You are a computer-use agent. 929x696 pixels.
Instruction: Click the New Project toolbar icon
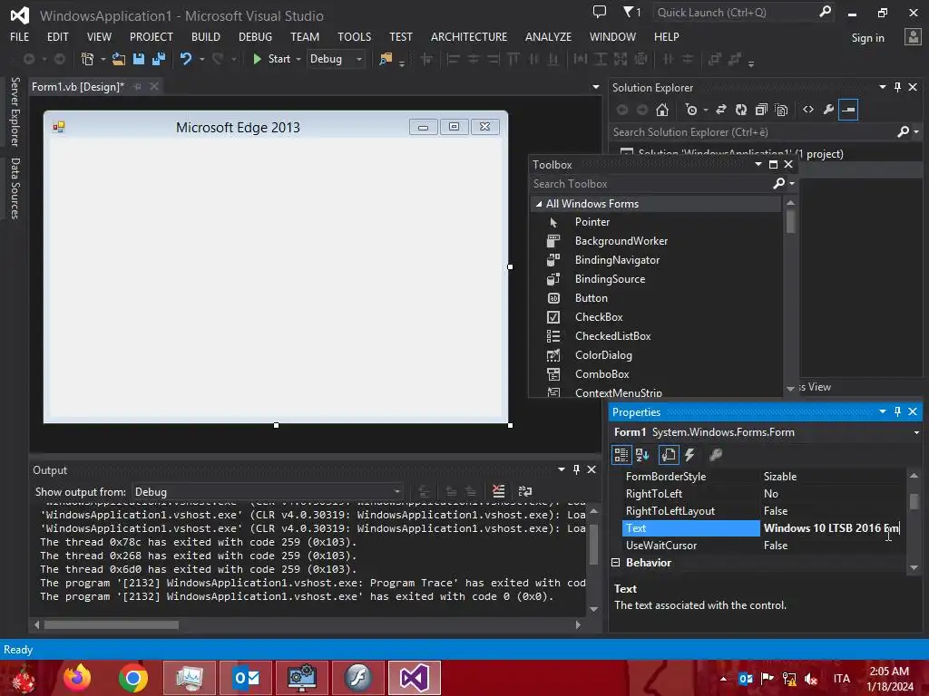[x=88, y=59]
